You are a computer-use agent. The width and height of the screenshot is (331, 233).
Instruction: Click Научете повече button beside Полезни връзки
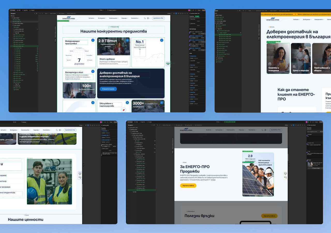tap(269, 216)
